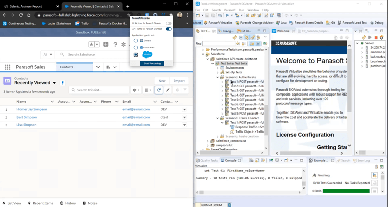Open favorites list dropdown next to the star
The width and height of the screenshot is (388, 207).
[x=97, y=44]
